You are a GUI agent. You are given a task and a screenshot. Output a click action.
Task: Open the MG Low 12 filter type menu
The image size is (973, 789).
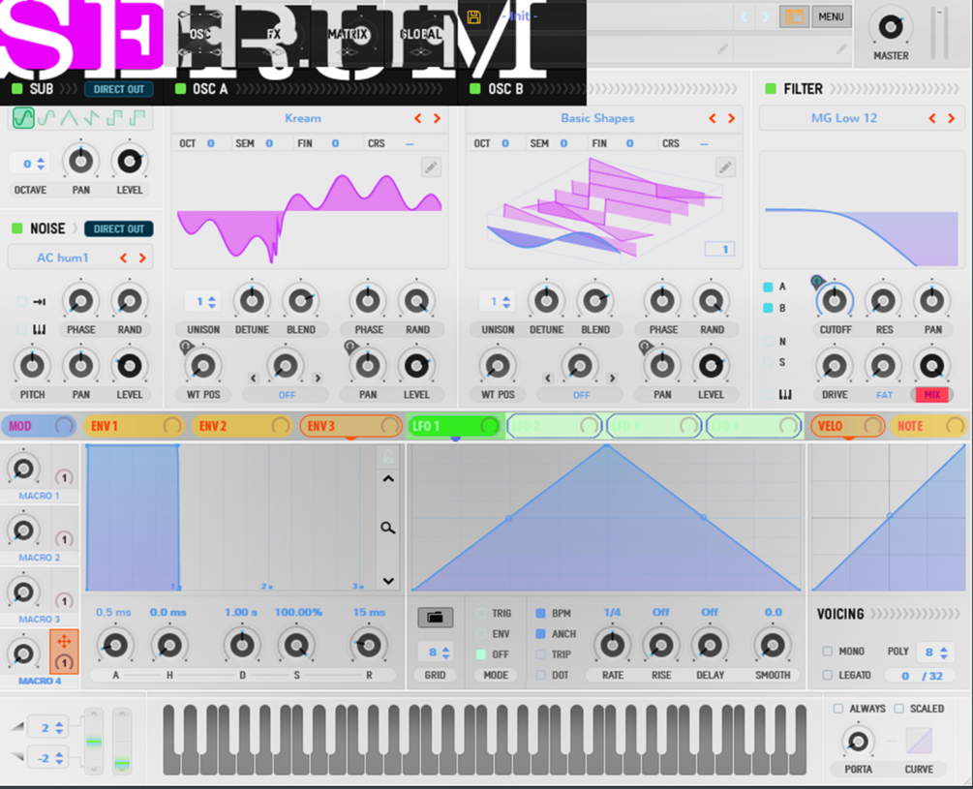click(844, 118)
